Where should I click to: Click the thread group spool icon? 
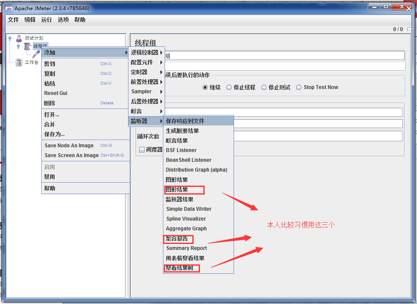pyautogui.click(x=27, y=46)
